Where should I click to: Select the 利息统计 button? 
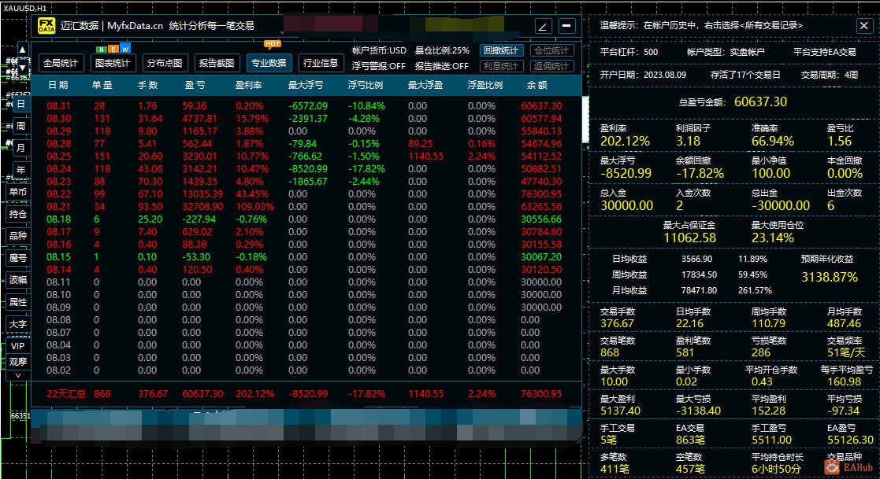click(501, 66)
